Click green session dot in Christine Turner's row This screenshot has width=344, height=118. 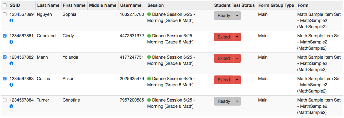click(x=149, y=100)
